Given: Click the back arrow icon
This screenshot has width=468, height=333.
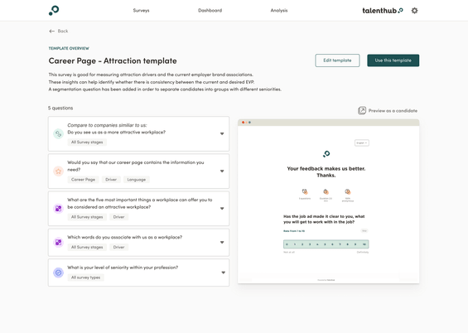Looking at the screenshot, I should pyautogui.click(x=51, y=31).
